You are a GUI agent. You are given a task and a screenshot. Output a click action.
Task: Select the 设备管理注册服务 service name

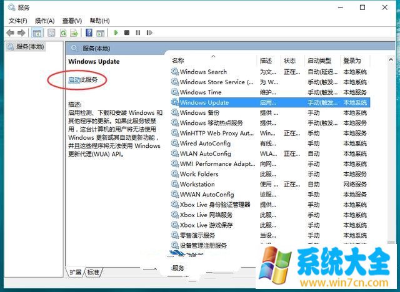(x=203, y=245)
